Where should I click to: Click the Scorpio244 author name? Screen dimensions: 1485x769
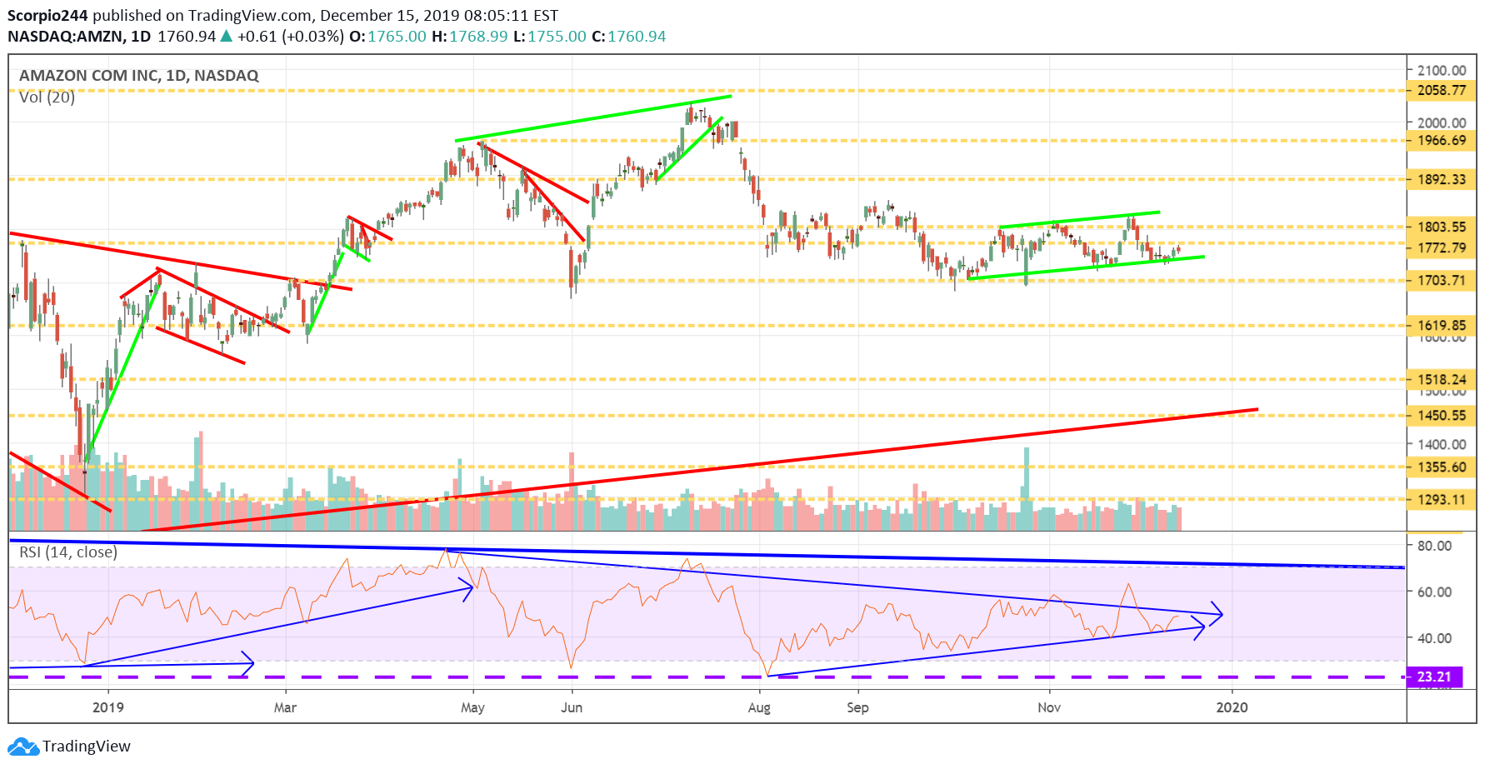click(x=47, y=16)
